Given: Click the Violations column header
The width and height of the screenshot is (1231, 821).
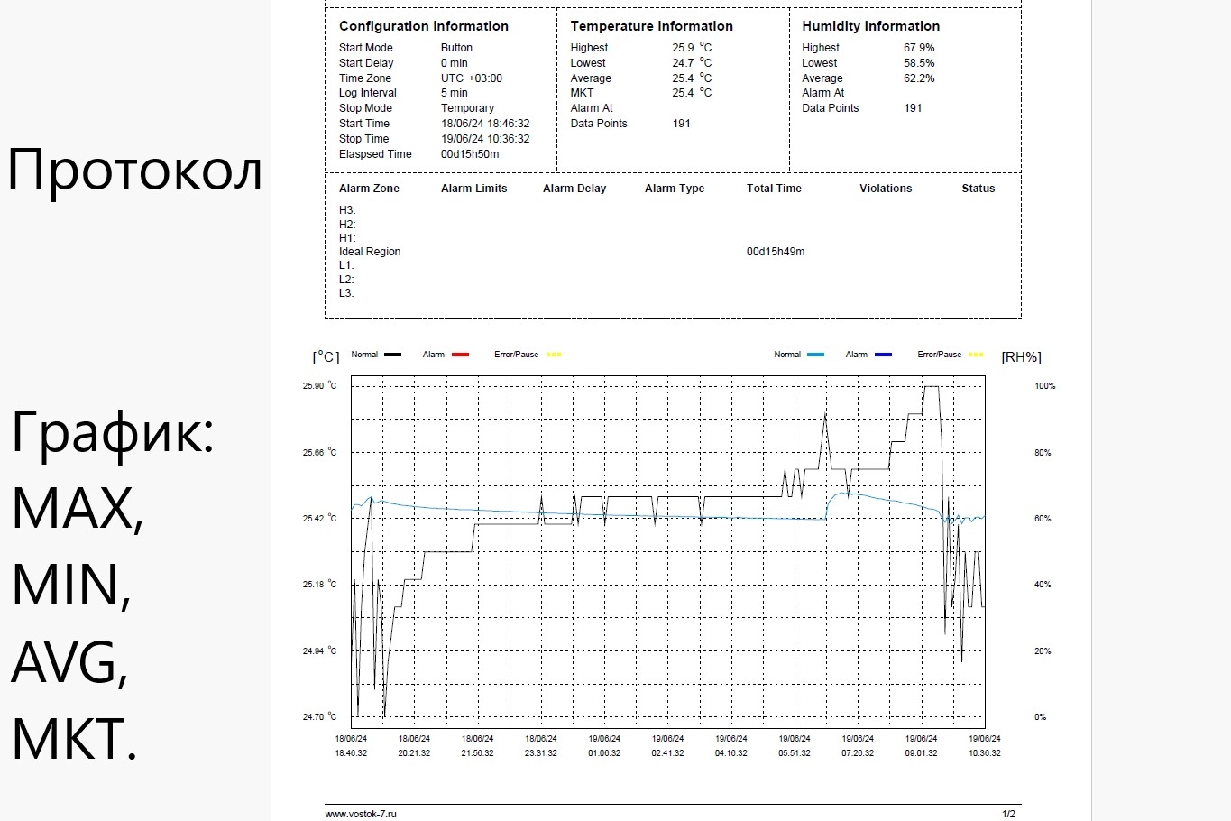Looking at the screenshot, I should point(886,189).
